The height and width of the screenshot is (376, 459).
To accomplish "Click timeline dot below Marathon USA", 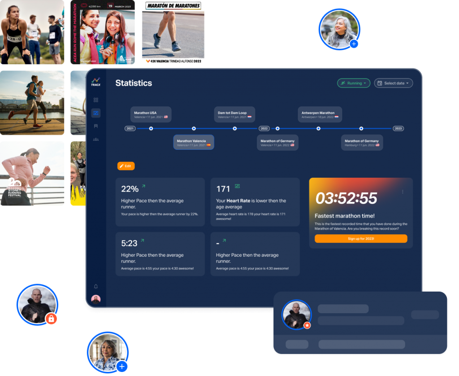I will tap(151, 129).
